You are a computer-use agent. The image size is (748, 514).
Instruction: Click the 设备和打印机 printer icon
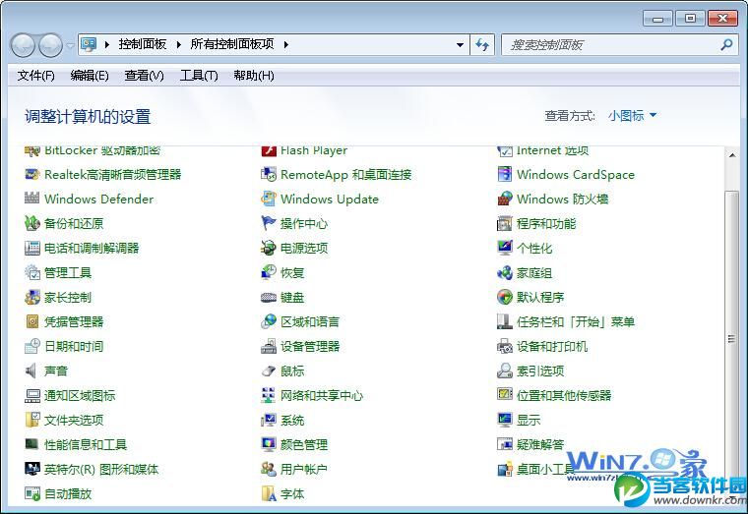point(505,346)
